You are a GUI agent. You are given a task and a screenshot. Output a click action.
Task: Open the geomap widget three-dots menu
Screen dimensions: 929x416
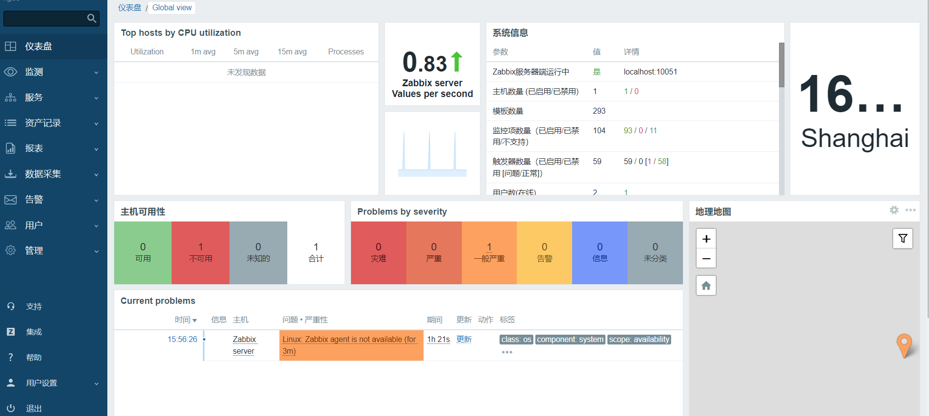[x=910, y=210]
